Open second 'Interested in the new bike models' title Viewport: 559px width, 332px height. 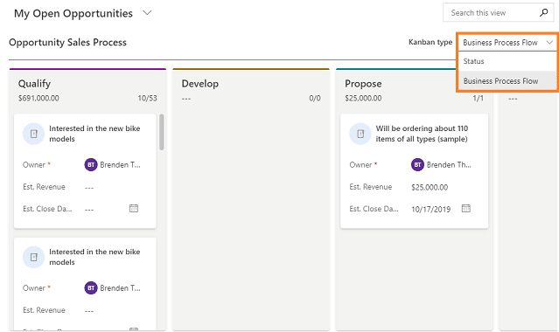(94, 257)
